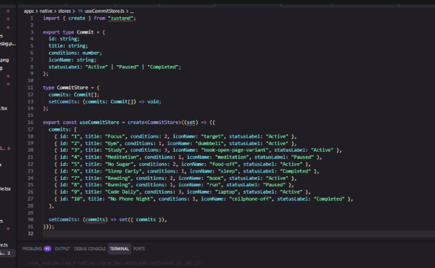Click the empty highlighted line 32
The width and height of the screenshot is (435, 268).
click(239, 234)
